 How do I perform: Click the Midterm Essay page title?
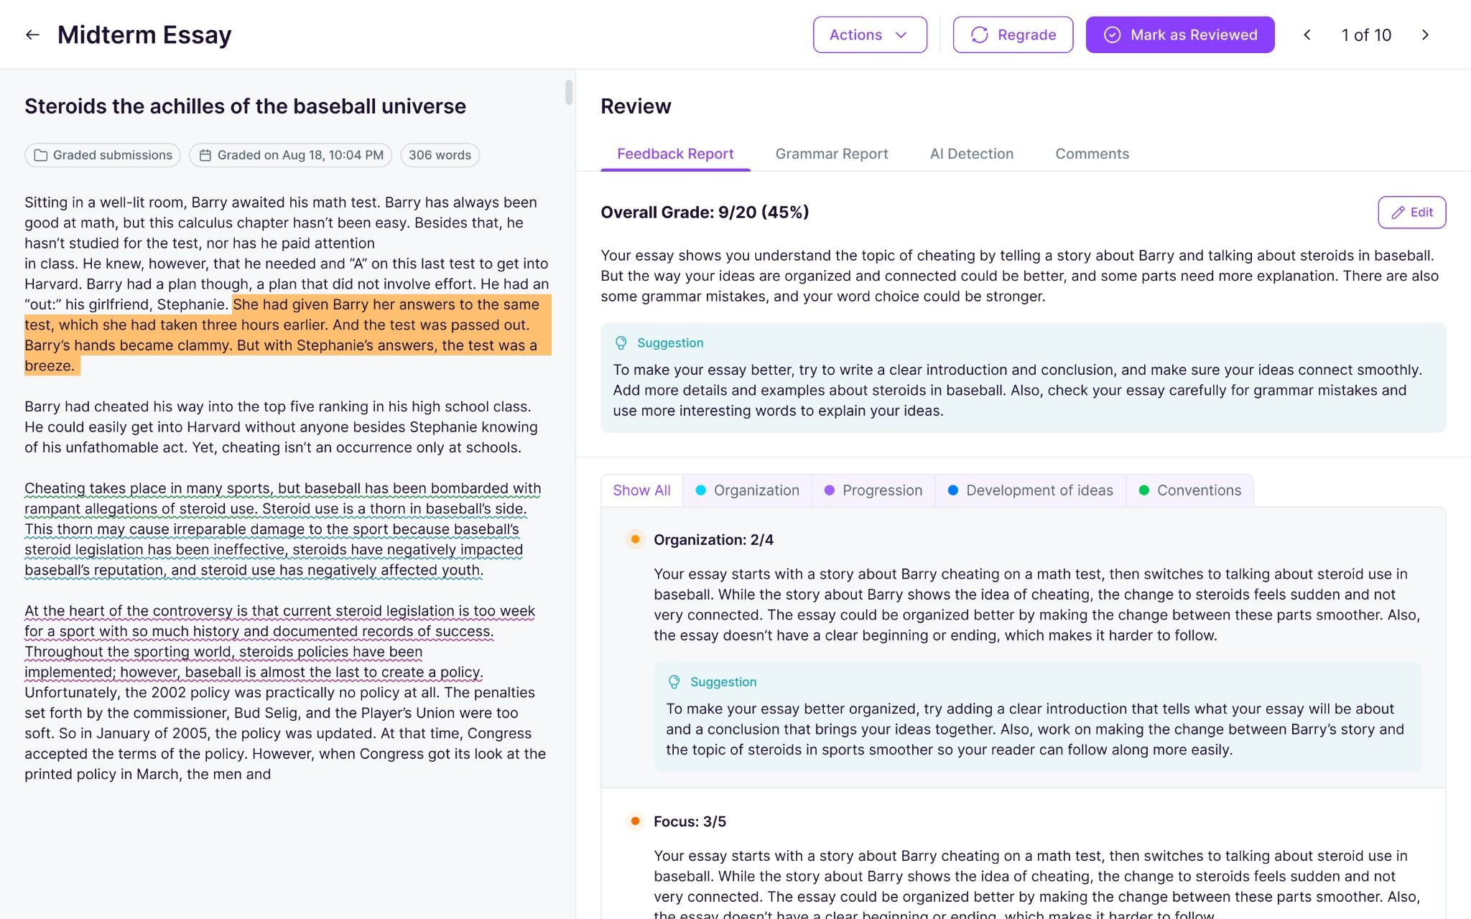pos(144,34)
